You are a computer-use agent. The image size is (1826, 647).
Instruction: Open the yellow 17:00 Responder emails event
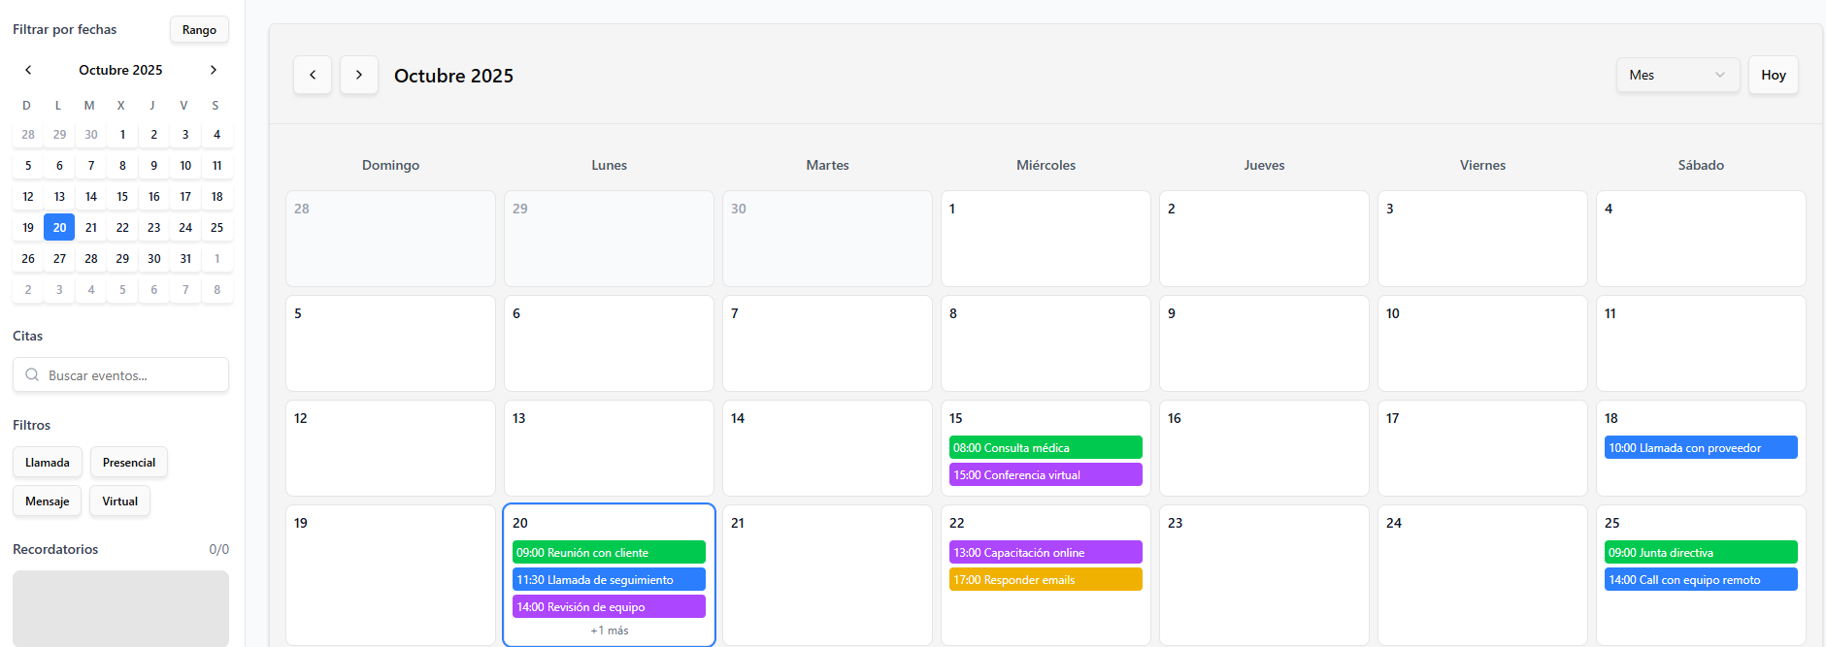point(1046,580)
